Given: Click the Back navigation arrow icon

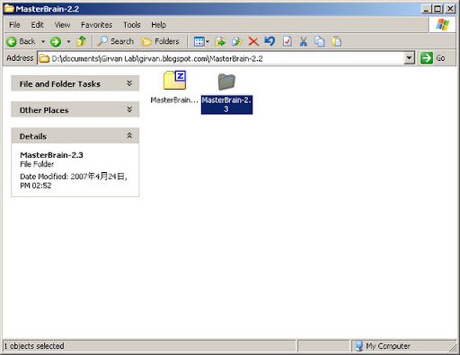Looking at the screenshot, I should pyautogui.click(x=12, y=41).
